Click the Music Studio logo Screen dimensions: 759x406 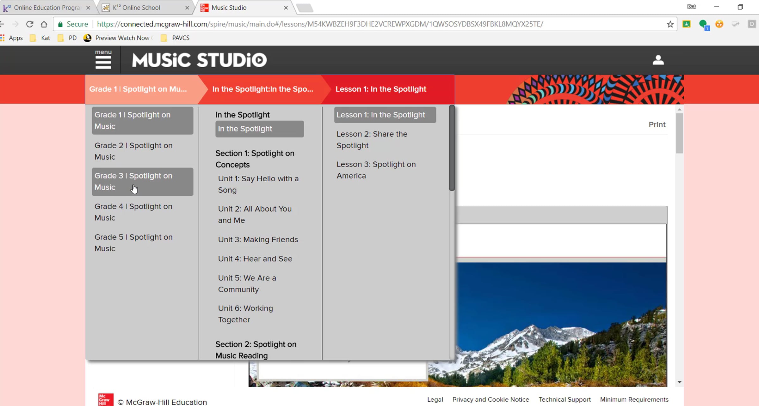click(x=199, y=60)
